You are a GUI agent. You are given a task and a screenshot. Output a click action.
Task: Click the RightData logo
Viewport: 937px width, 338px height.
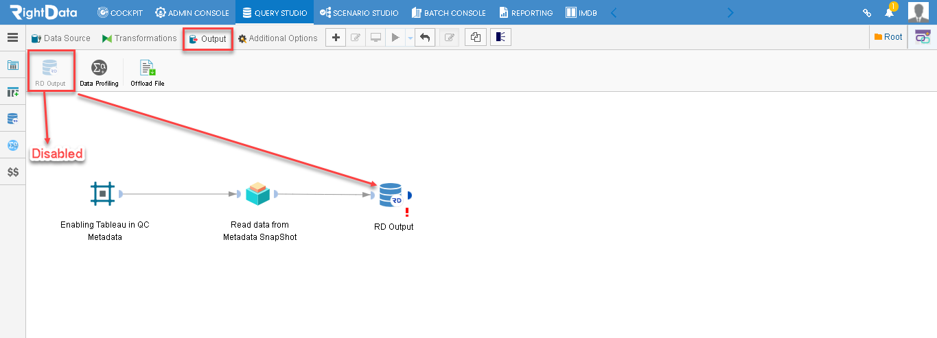point(43,12)
